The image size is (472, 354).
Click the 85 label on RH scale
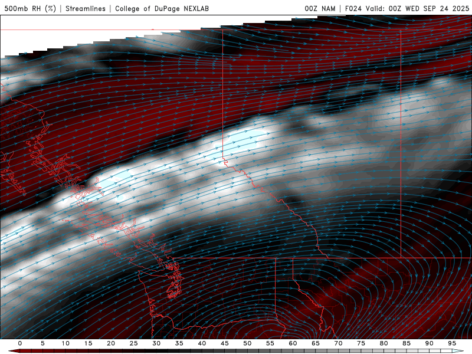(x=407, y=343)
